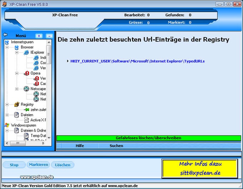Screen dimensions: 243x189
Task: Click the Internet Explorer icon beside 'Ver' under IExplorer
Action: point(36,68)
